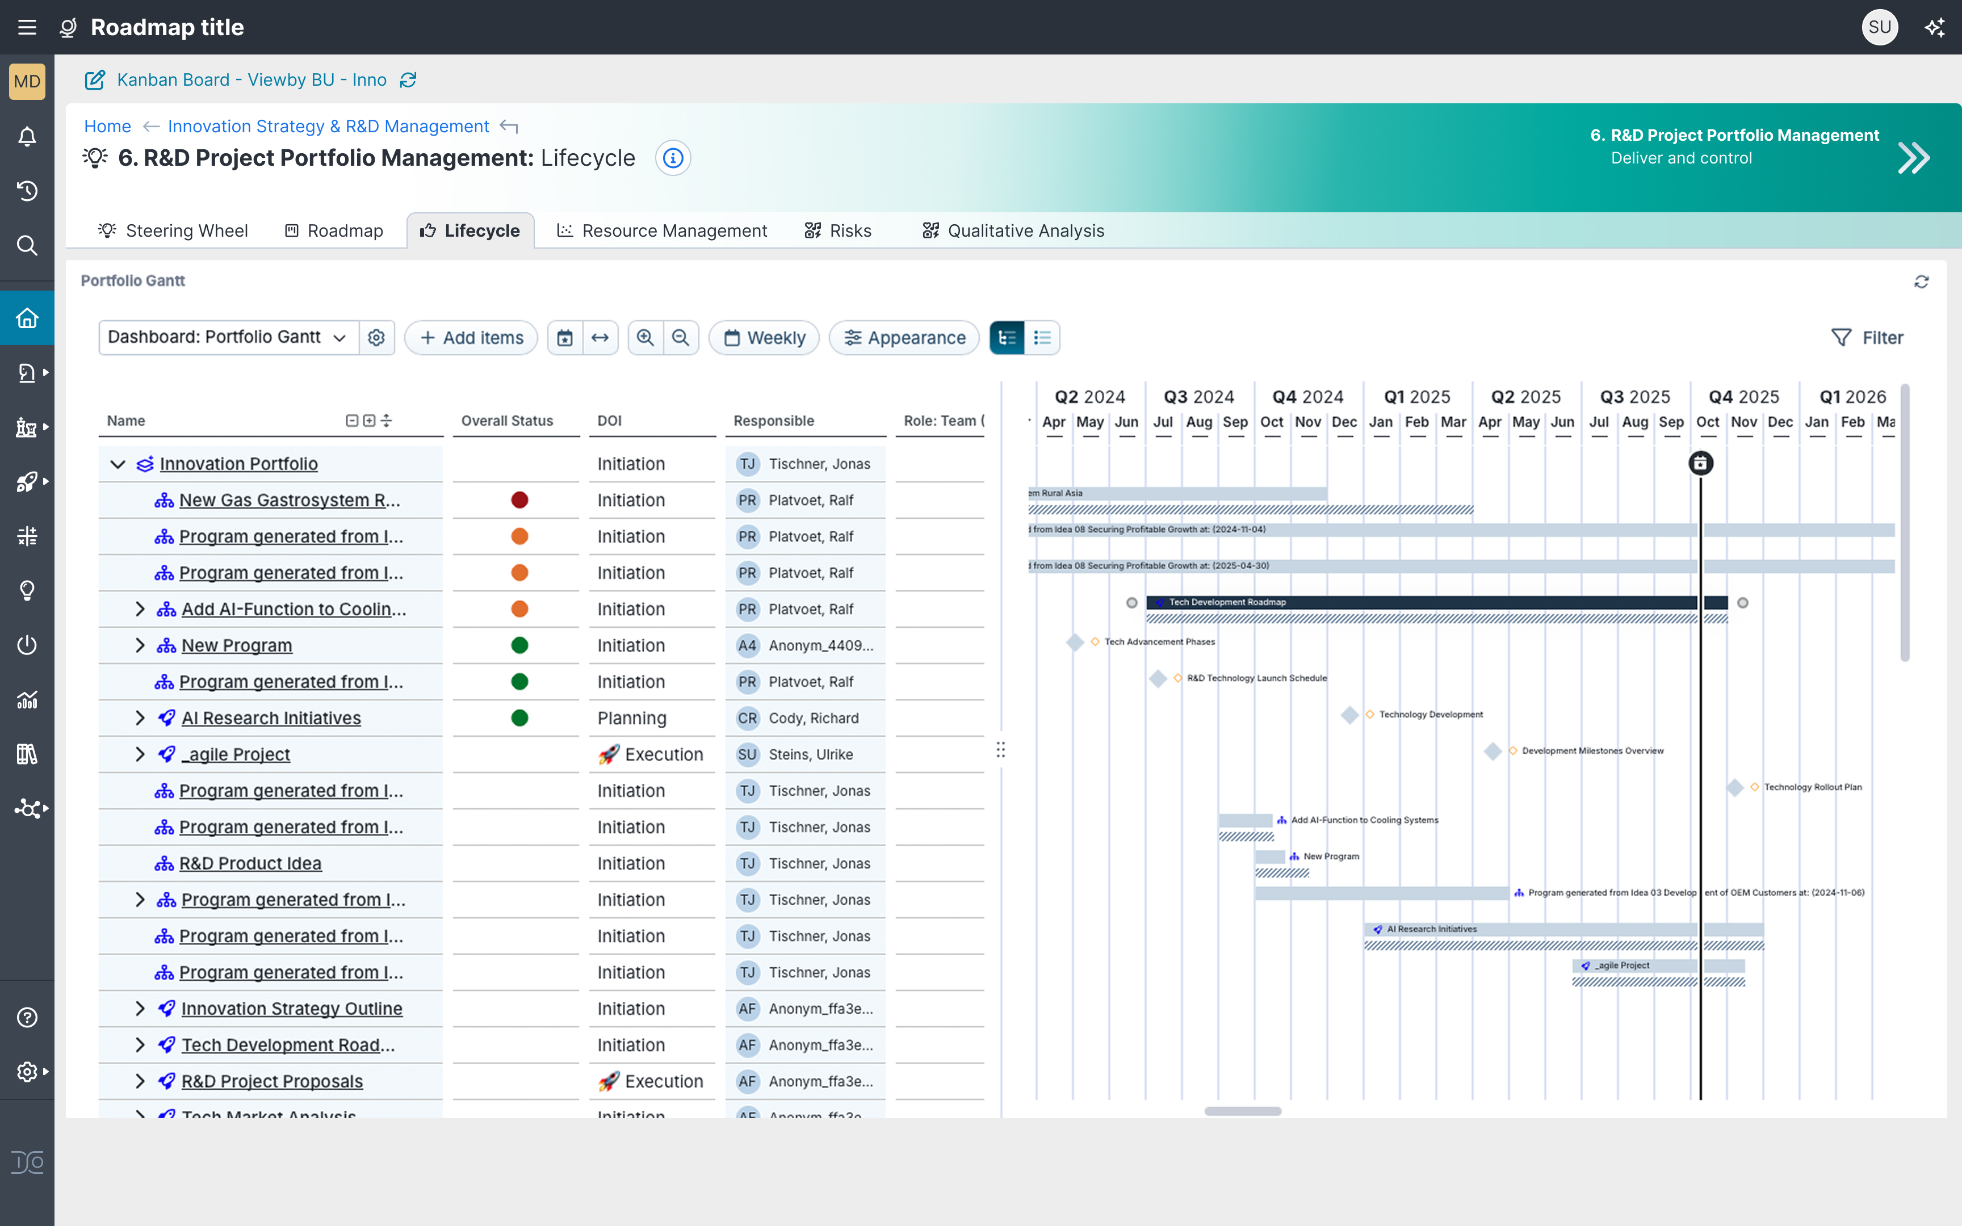Refresh the Portfolio Gantt panel
Viewport: 1962px width, 1226px height.
(1922, 282)
